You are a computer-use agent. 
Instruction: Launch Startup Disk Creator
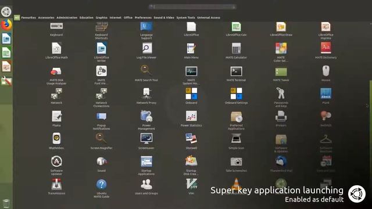point(191,165)
